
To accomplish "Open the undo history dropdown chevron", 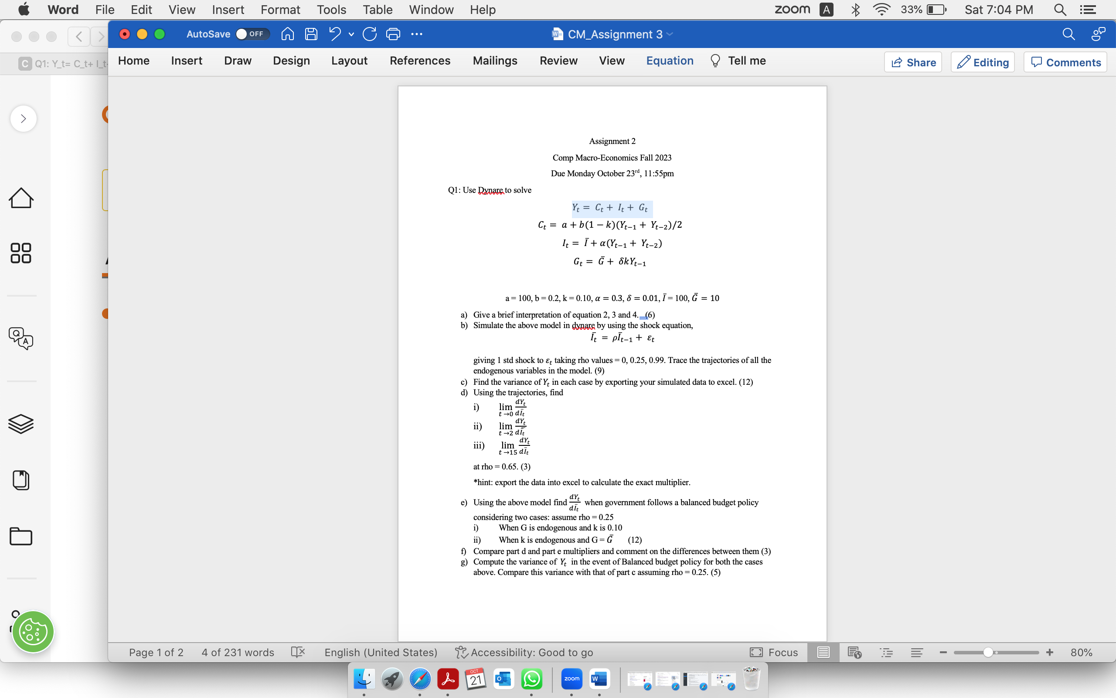I will tap(350, 34).
